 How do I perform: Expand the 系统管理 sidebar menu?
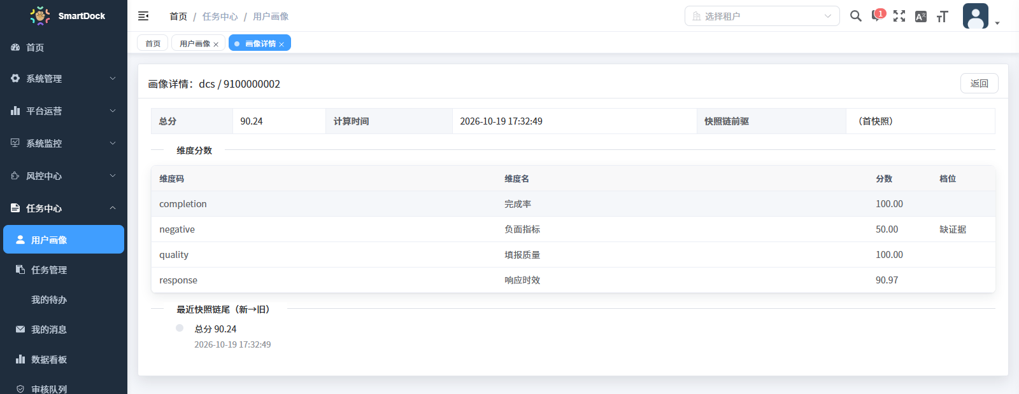pyautogui.click(x=64, y=79)
